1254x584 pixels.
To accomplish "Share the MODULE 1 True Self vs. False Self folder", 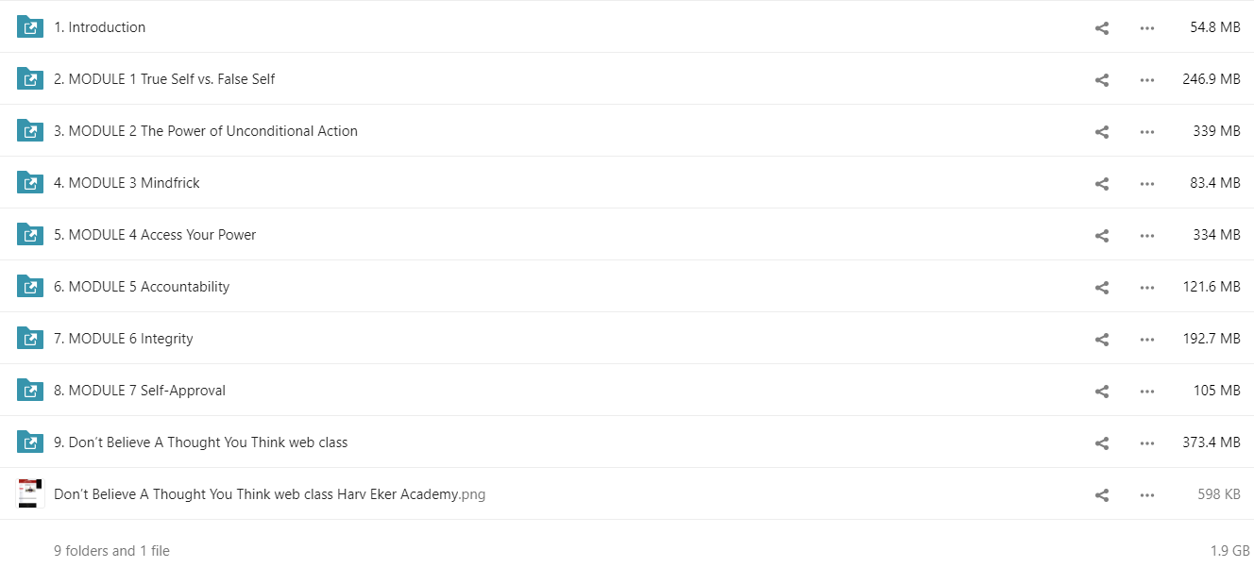I will click(1101, 79).
